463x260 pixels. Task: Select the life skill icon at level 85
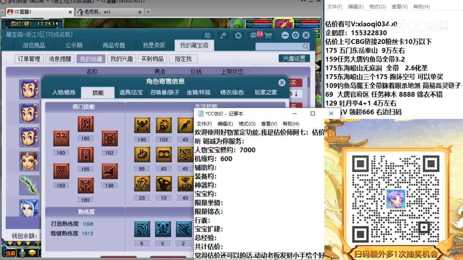click(x=142, y=155)
